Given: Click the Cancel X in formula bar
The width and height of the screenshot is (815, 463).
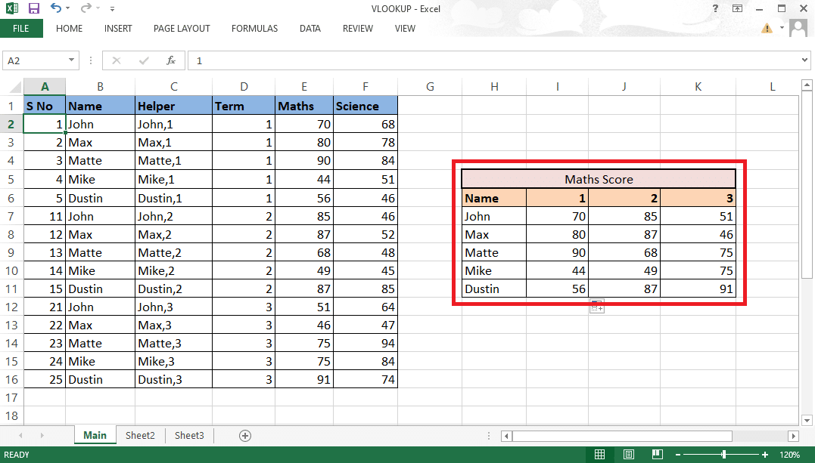Looking at the screenshot, I should click(117, 60).
